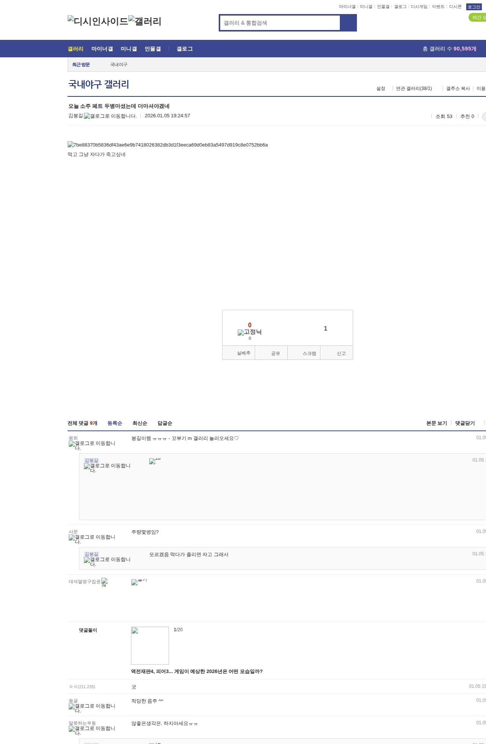486x744 pixels.
Task: Click the comment 주량몇병임?
Action: pos(145,532)
